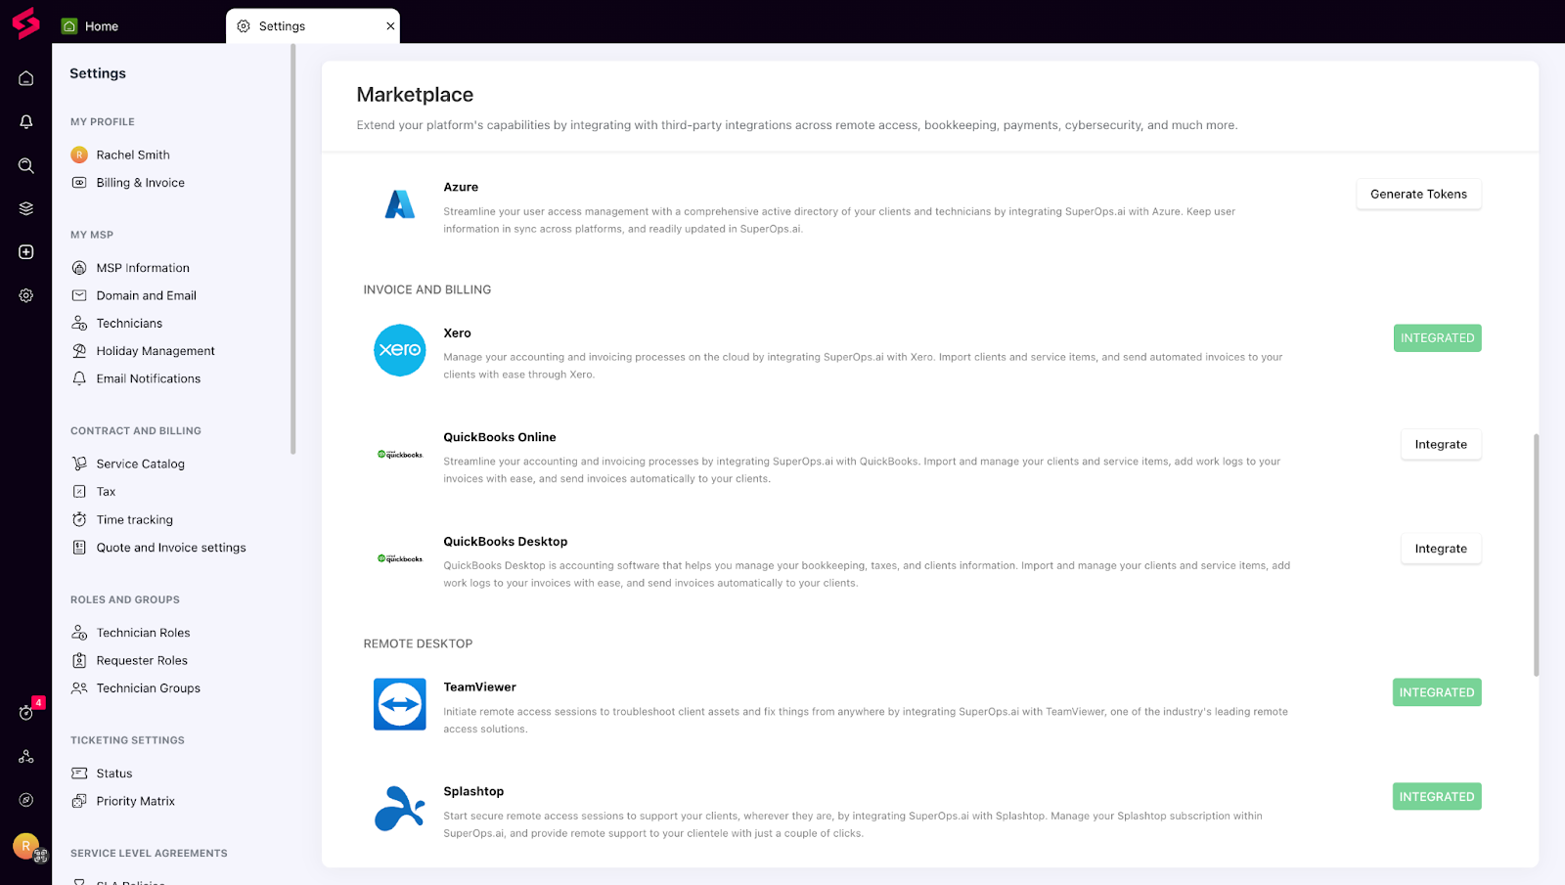Integrate QuickBooks Online
Viewport: 1565px width, 885px height.
pos(1441,444)
